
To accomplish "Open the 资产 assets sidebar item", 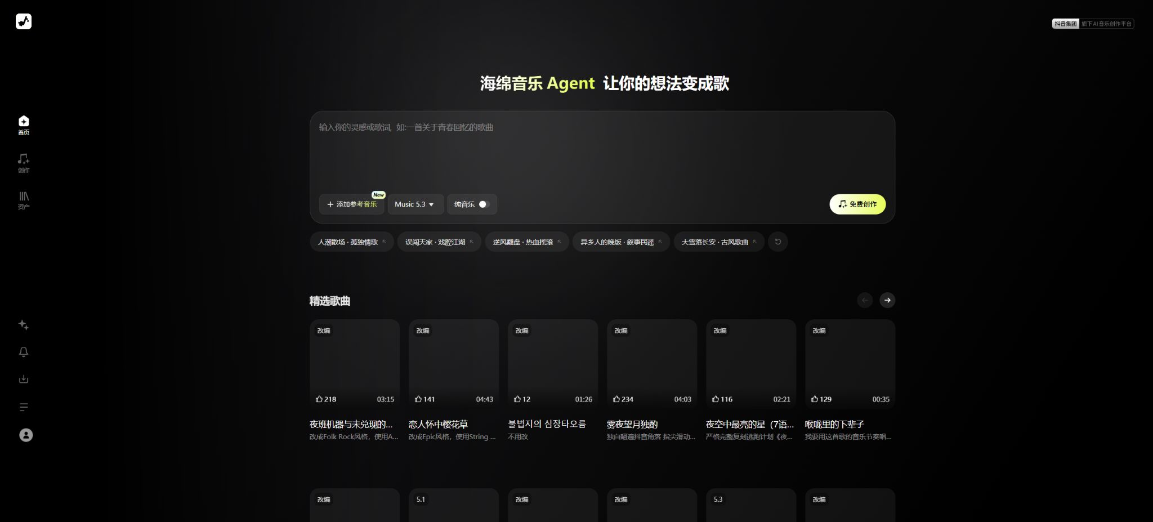I will (x=24, y=200).
